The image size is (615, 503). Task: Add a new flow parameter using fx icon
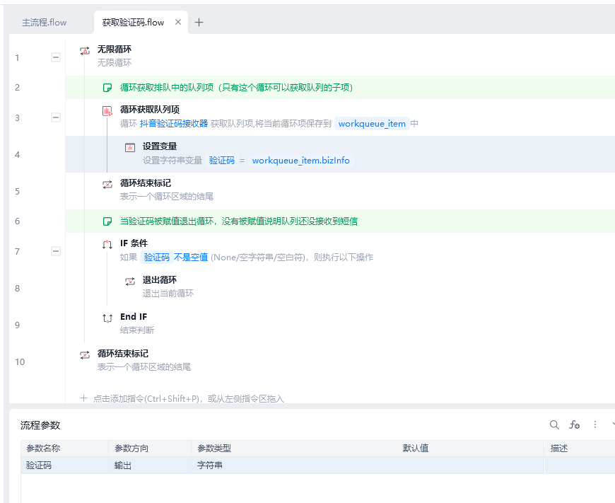(575, 424)
